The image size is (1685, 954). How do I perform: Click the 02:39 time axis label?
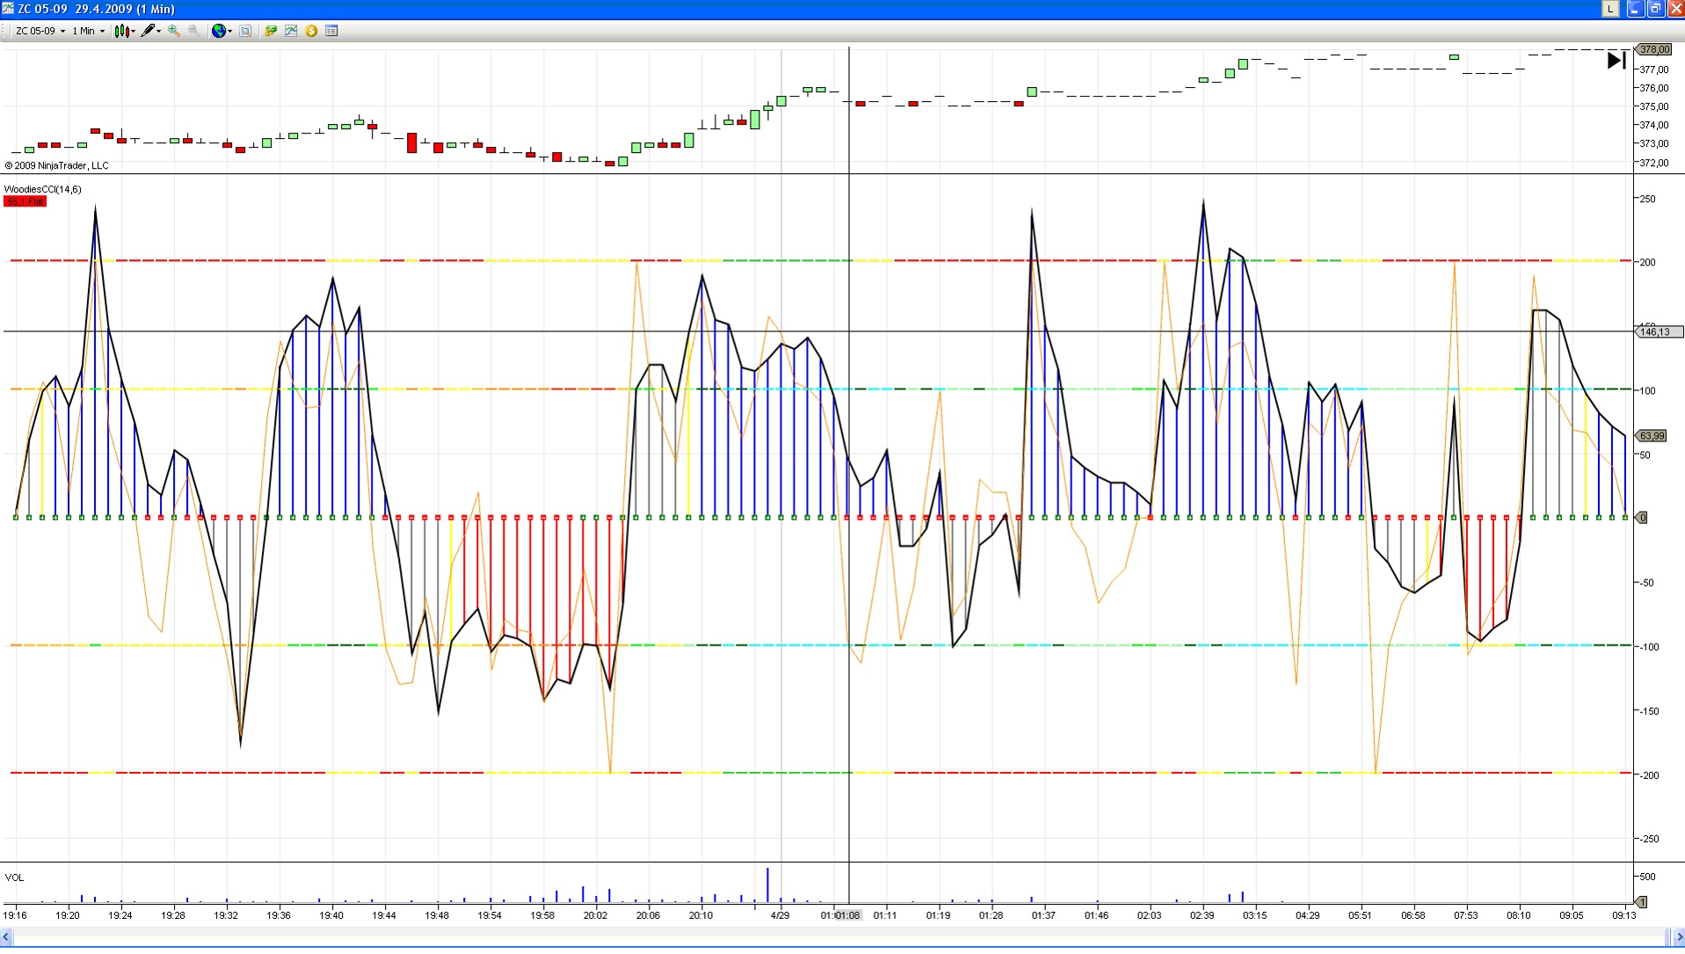point(1202,915)
